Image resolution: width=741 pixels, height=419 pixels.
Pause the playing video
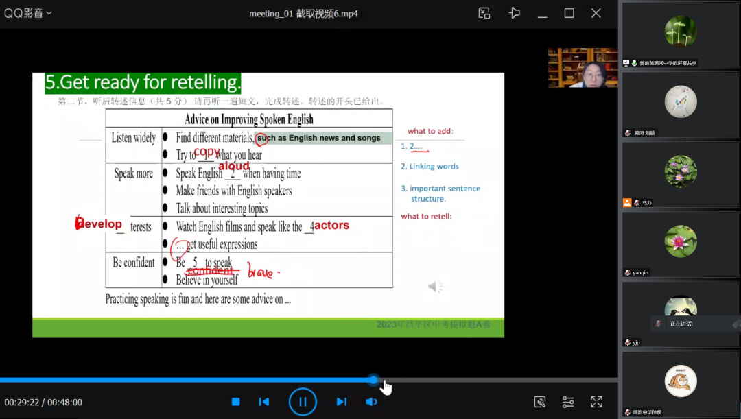coord(303,402)
